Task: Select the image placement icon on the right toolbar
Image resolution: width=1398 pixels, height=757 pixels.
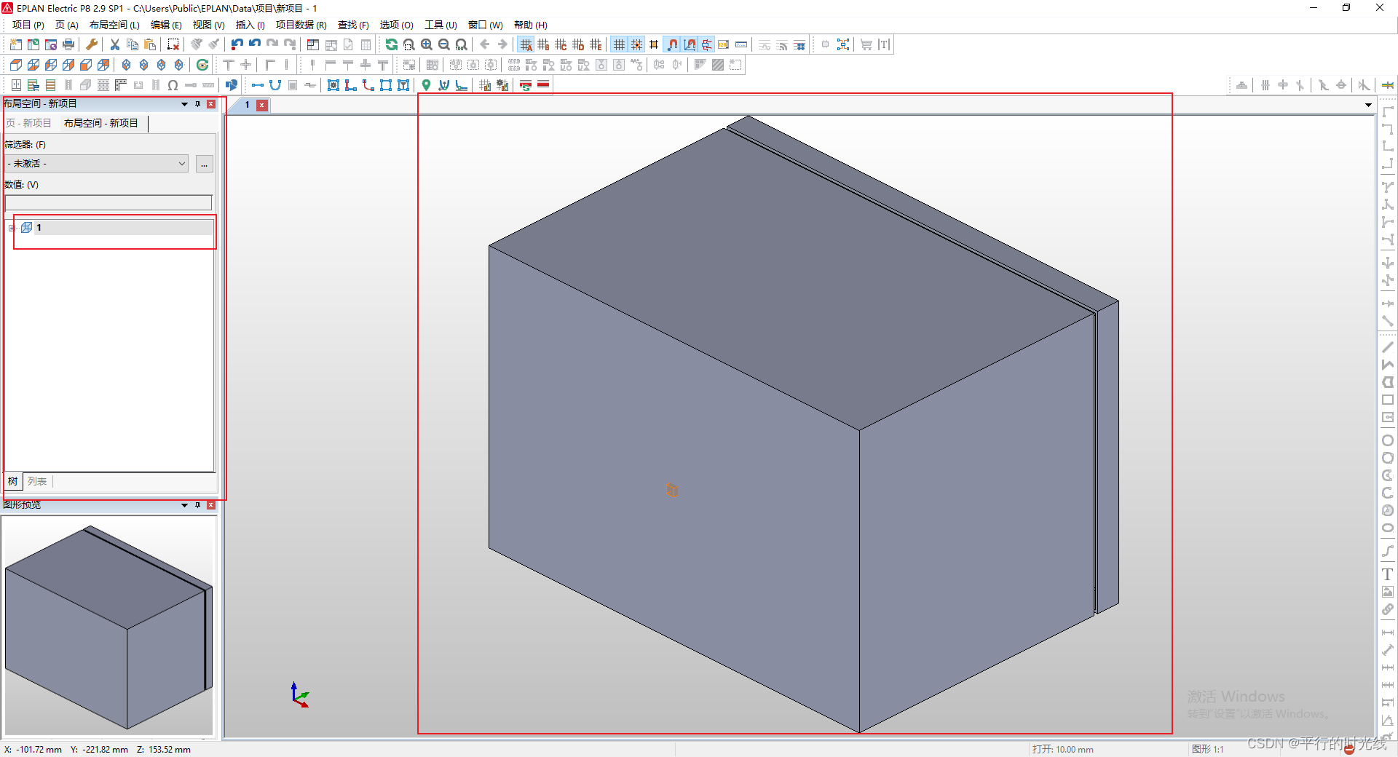Action: tap(1388, 592)
